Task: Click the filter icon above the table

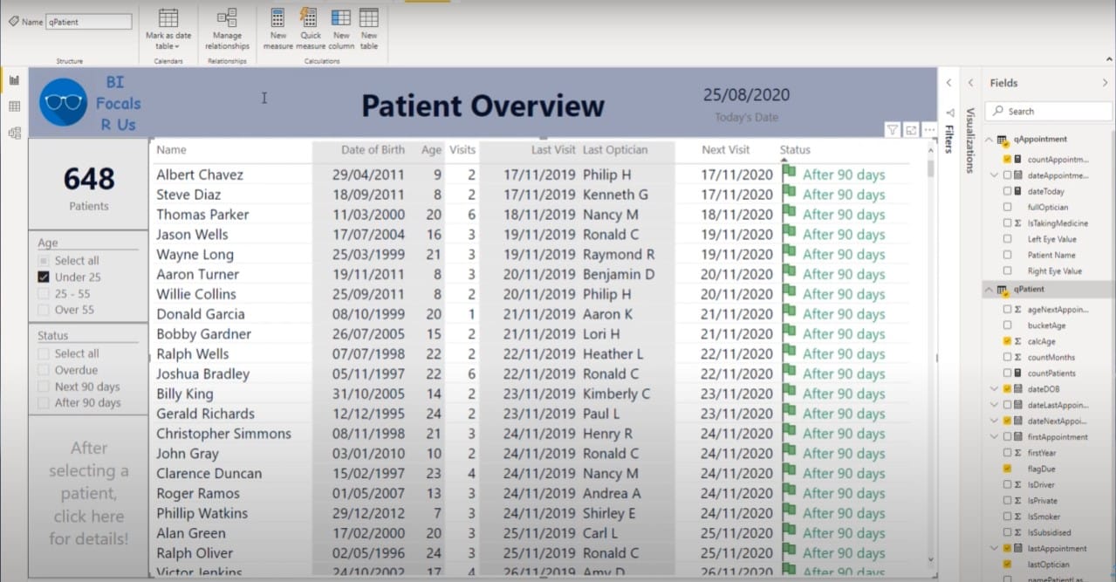Action: 893,130
